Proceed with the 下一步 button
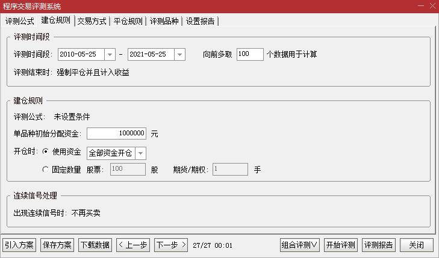The height and width of the screenshot is (258, 439). point(171,245)
